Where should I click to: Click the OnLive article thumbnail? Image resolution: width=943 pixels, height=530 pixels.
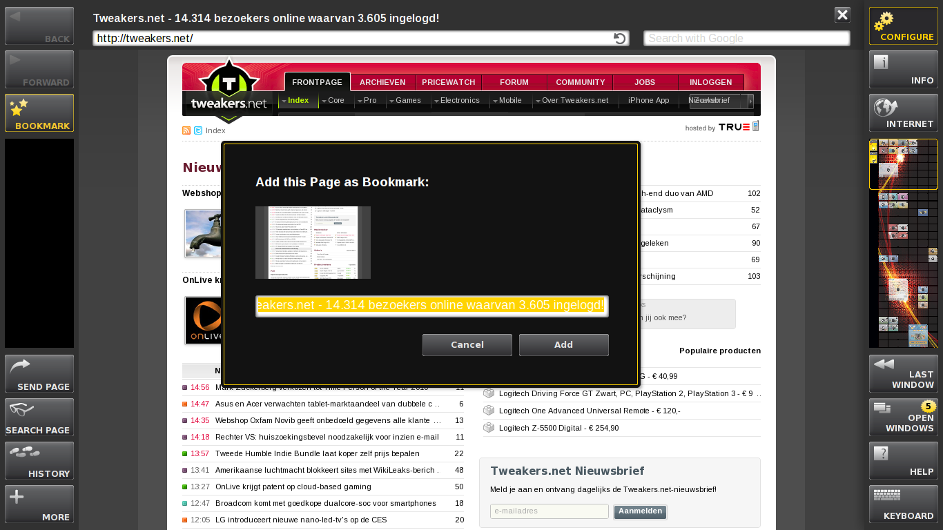point(204,321)
